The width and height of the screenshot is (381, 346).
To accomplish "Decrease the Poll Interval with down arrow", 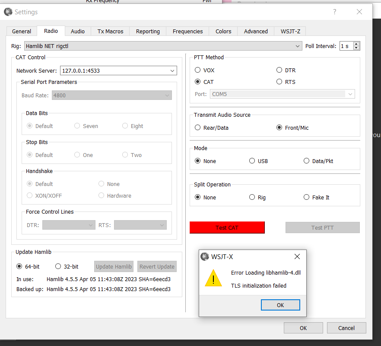I will point(356,48).
